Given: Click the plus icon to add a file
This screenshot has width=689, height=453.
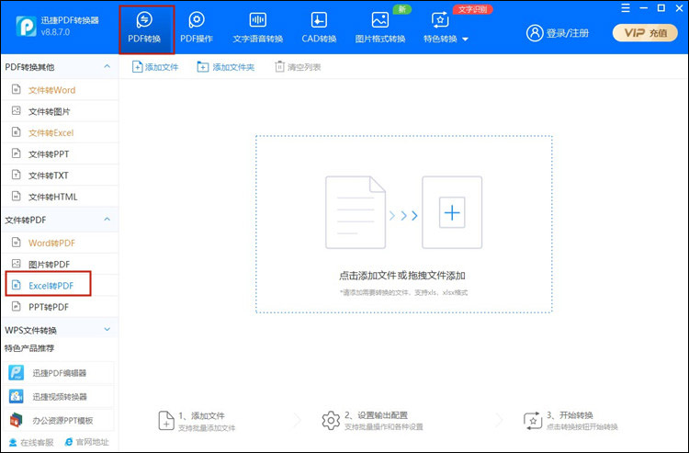Looking at the screenshot, I should [452, 212].
